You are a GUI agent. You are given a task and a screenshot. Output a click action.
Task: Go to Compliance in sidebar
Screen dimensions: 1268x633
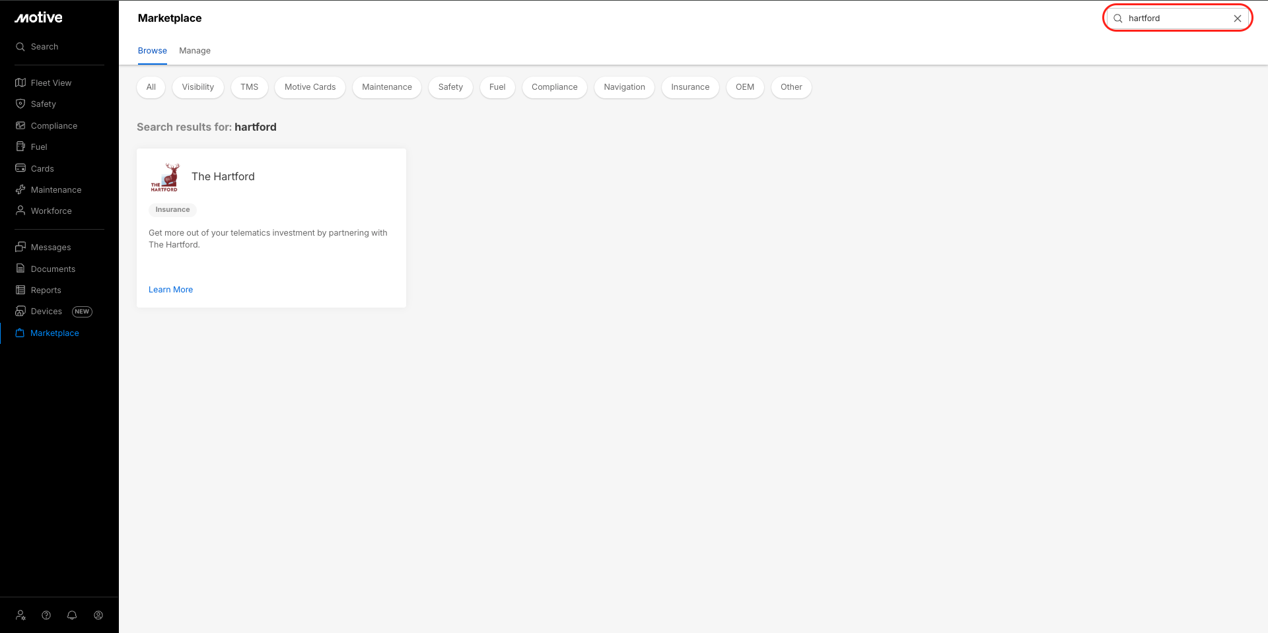pos(54,125)
